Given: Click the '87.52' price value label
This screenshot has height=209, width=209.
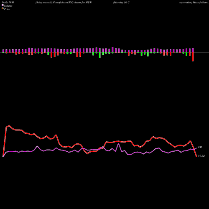Looking at the screenshot, I should pos(201,156).
